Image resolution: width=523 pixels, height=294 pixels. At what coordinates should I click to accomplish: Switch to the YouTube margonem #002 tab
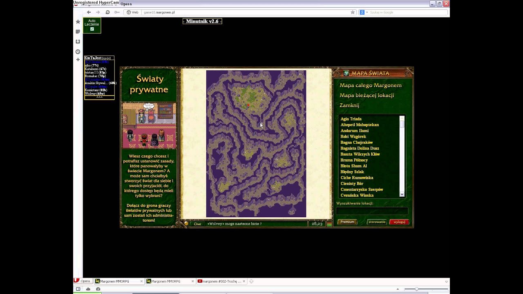221,281
